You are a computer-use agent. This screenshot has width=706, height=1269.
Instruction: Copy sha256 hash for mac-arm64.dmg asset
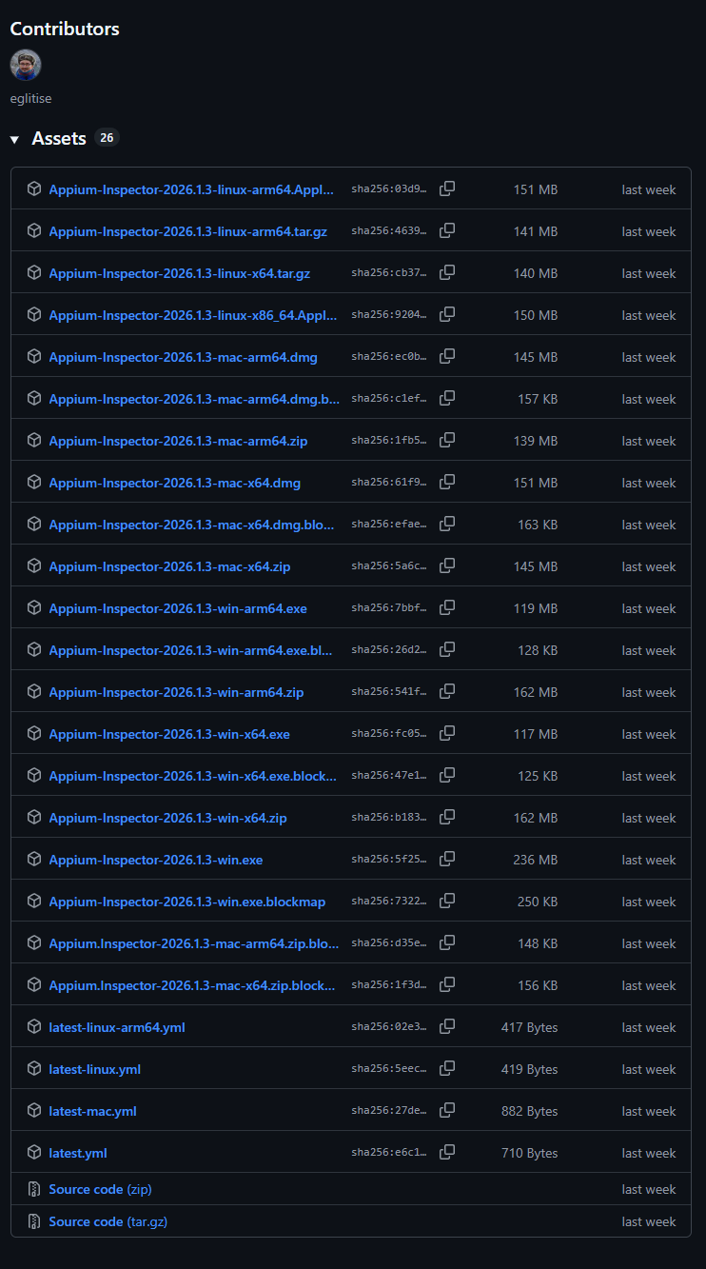click(447, 356)
